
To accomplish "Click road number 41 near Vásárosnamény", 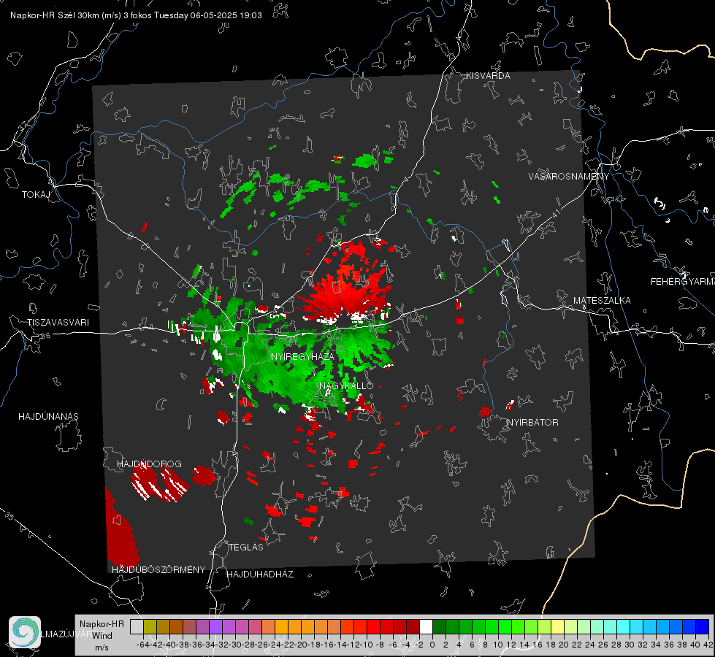I will pyautogui.click(x=555, y=212).
